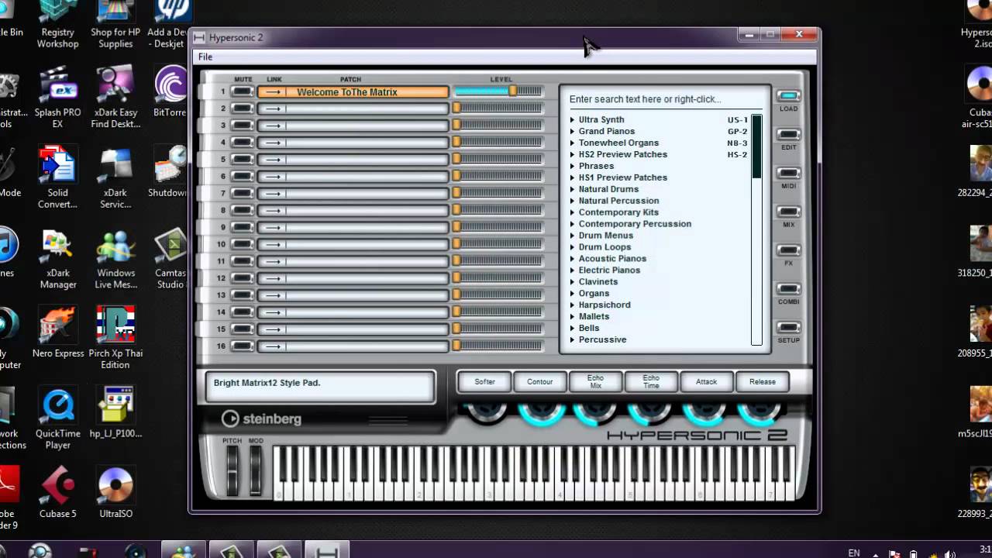Expand the Ultra Synth category
Screen dimensions: 992x558
(573, 119)
